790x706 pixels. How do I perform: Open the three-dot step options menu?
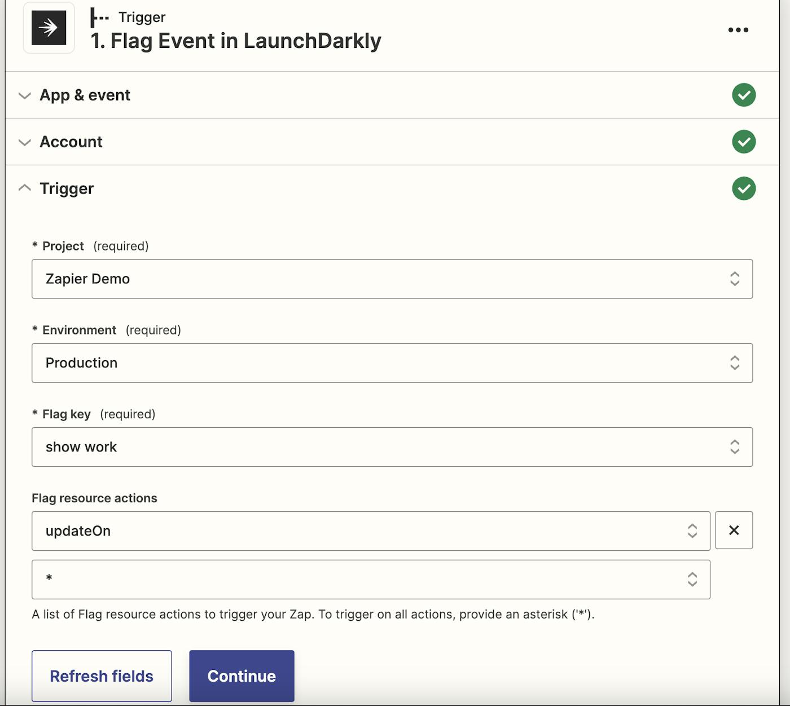coord(738,30)
